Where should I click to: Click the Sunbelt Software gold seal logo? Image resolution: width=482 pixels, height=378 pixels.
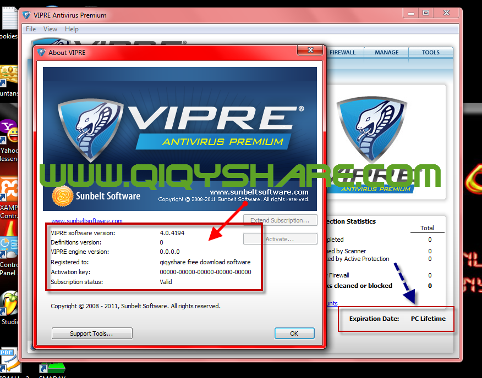(63, 196)
